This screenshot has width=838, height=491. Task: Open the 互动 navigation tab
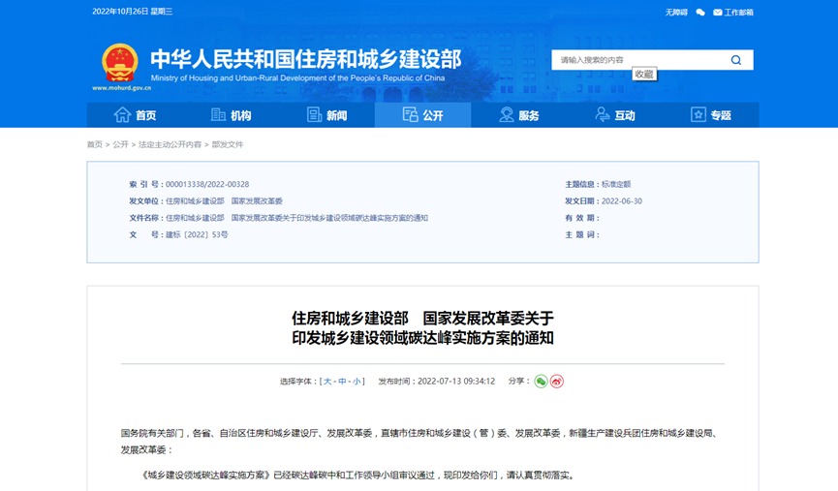point(614,115)
